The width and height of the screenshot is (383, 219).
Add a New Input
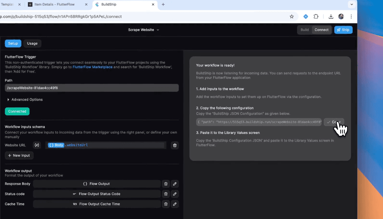click(x=19, y=155)
